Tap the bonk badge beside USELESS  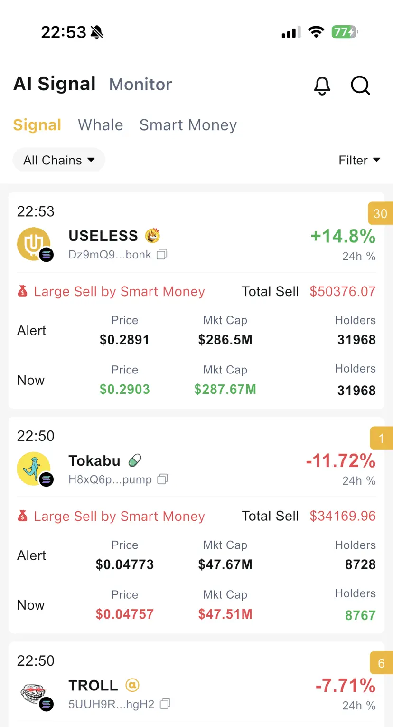pyautogui.click(x=152, y=235)
